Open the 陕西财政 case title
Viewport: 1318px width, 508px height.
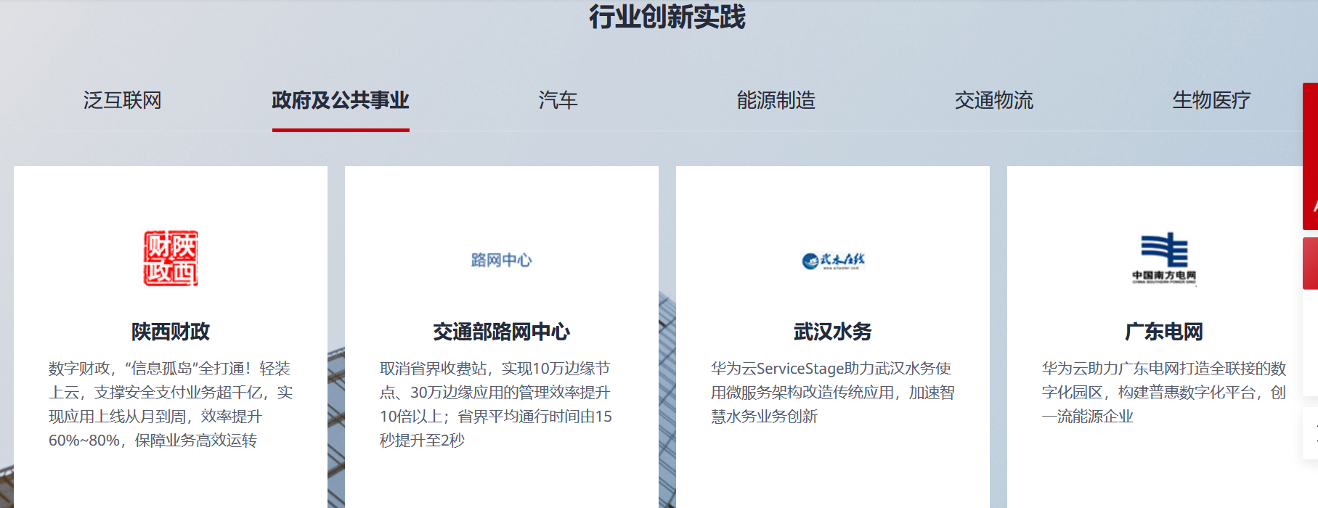pos(171,332)
